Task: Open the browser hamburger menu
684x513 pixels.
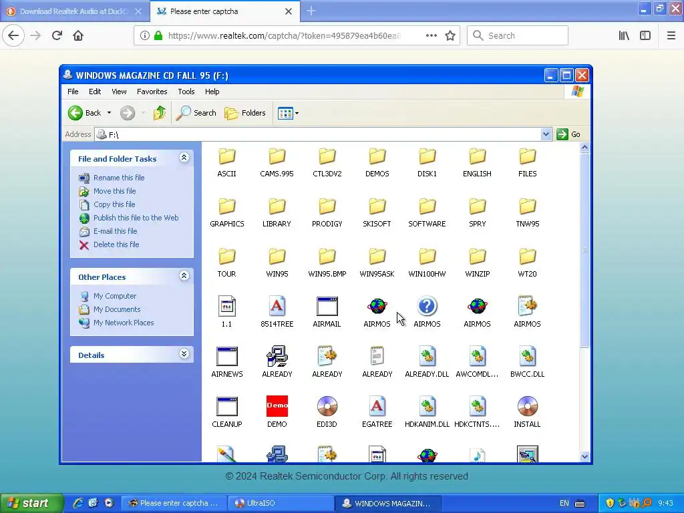Action: point(671,36)
